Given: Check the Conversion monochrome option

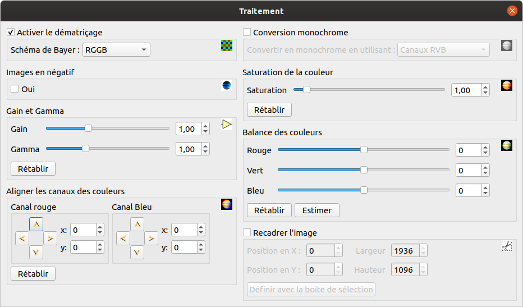Looking at the screenshot, I should 247,33.
